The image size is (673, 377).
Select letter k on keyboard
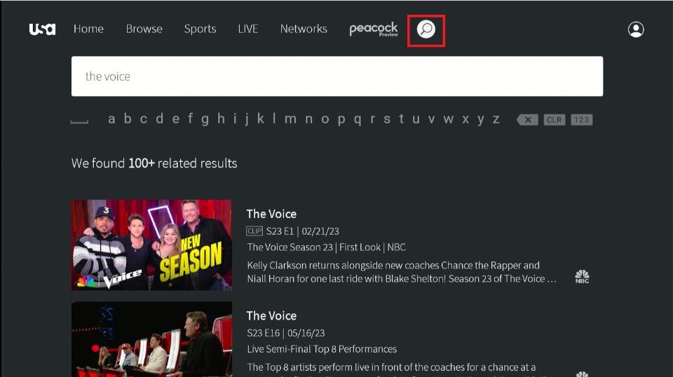pos(261,118)
